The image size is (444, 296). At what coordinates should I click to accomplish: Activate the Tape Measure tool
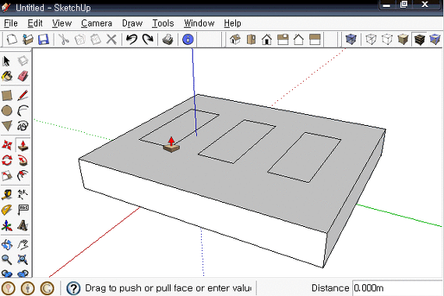click(7, 195)
